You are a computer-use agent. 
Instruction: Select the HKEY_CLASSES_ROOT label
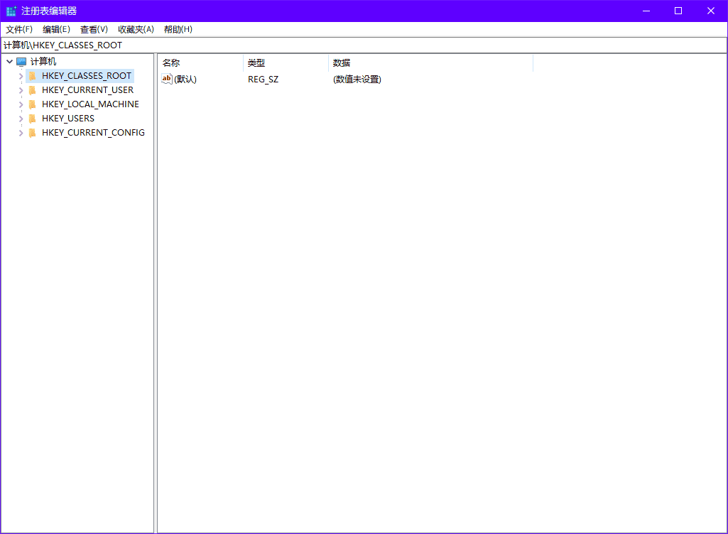coord(87,76)
